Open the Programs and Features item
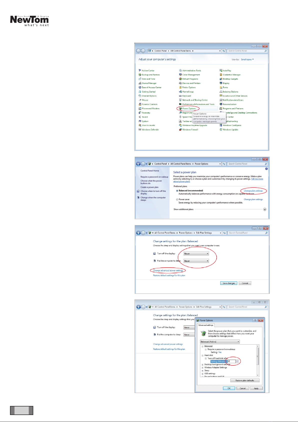This screenshot has width=298, height=422. (x=233, y=109)
